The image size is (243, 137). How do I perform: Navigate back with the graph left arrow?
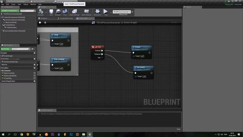tap(40, 22)
